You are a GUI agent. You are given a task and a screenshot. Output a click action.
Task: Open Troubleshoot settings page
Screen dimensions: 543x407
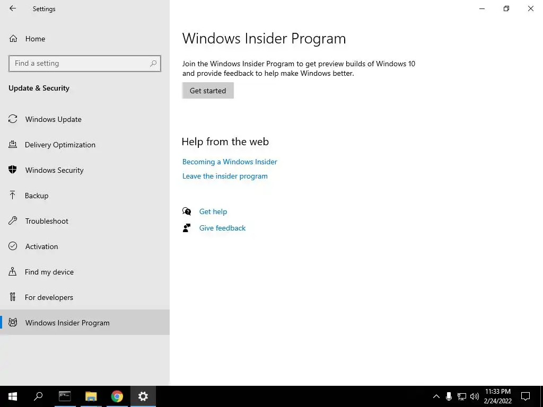pyautogui.click(x=85, y=221)
